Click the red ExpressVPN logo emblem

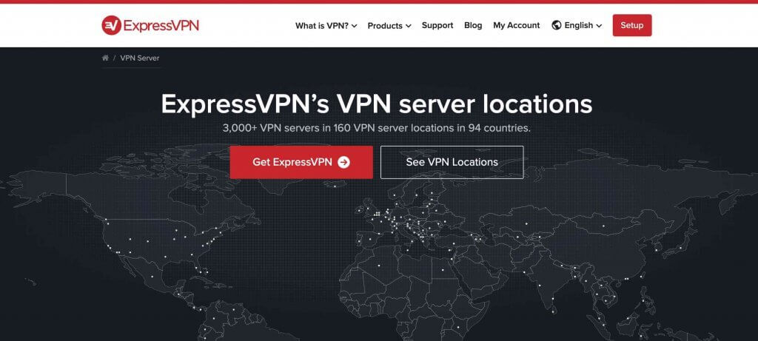pos(111,25)
